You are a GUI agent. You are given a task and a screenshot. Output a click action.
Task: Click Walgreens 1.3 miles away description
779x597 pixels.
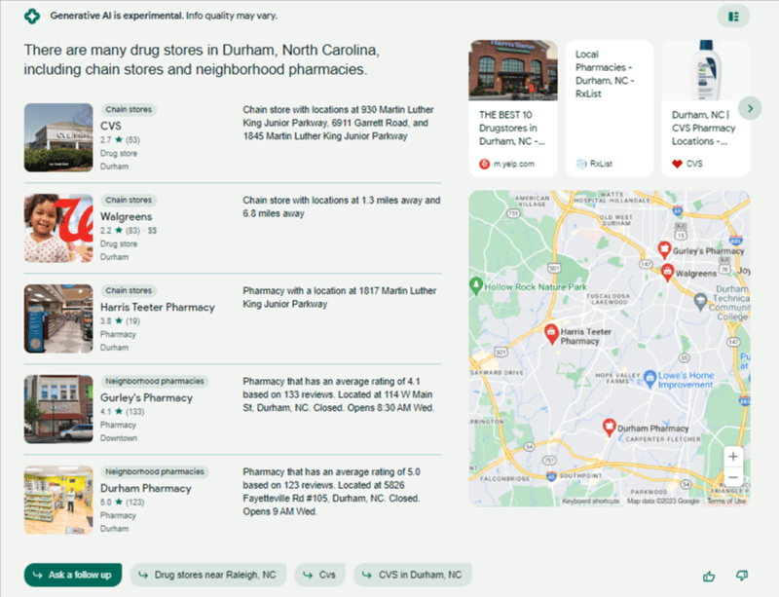coord(342,206)
